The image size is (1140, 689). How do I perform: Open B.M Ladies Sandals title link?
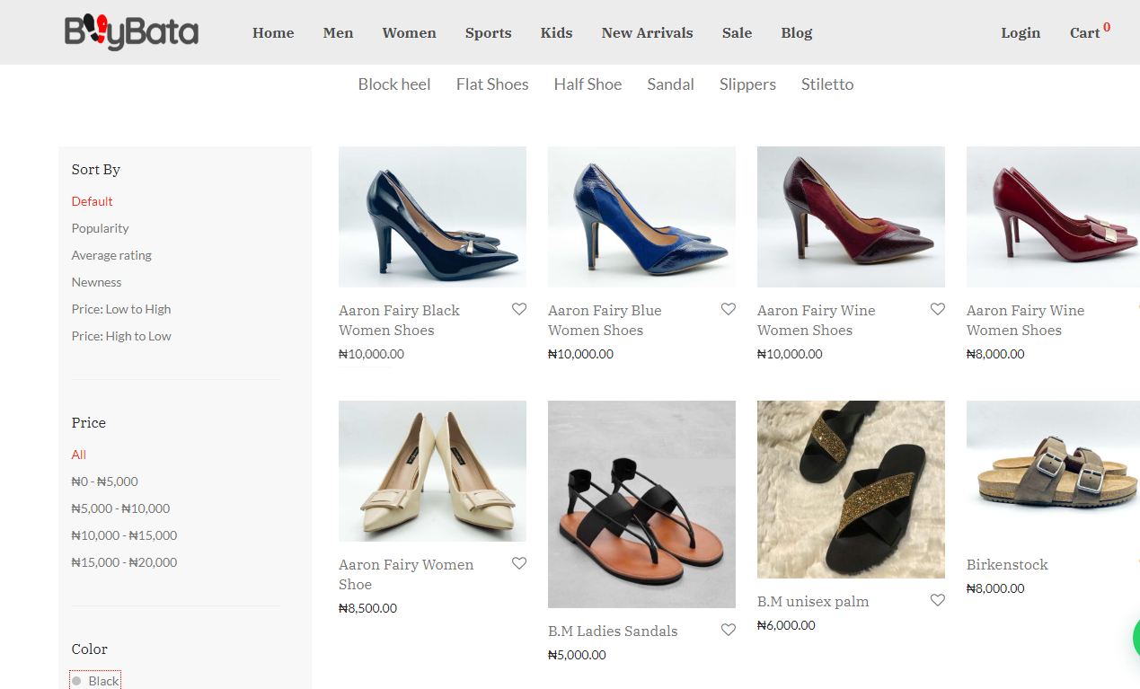613,631
